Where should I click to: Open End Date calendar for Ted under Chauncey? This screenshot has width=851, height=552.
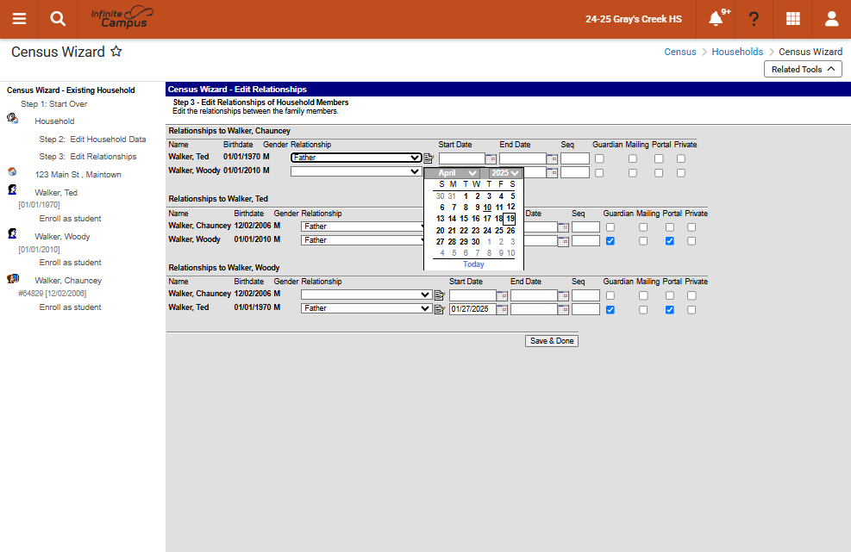pos(552,158)
